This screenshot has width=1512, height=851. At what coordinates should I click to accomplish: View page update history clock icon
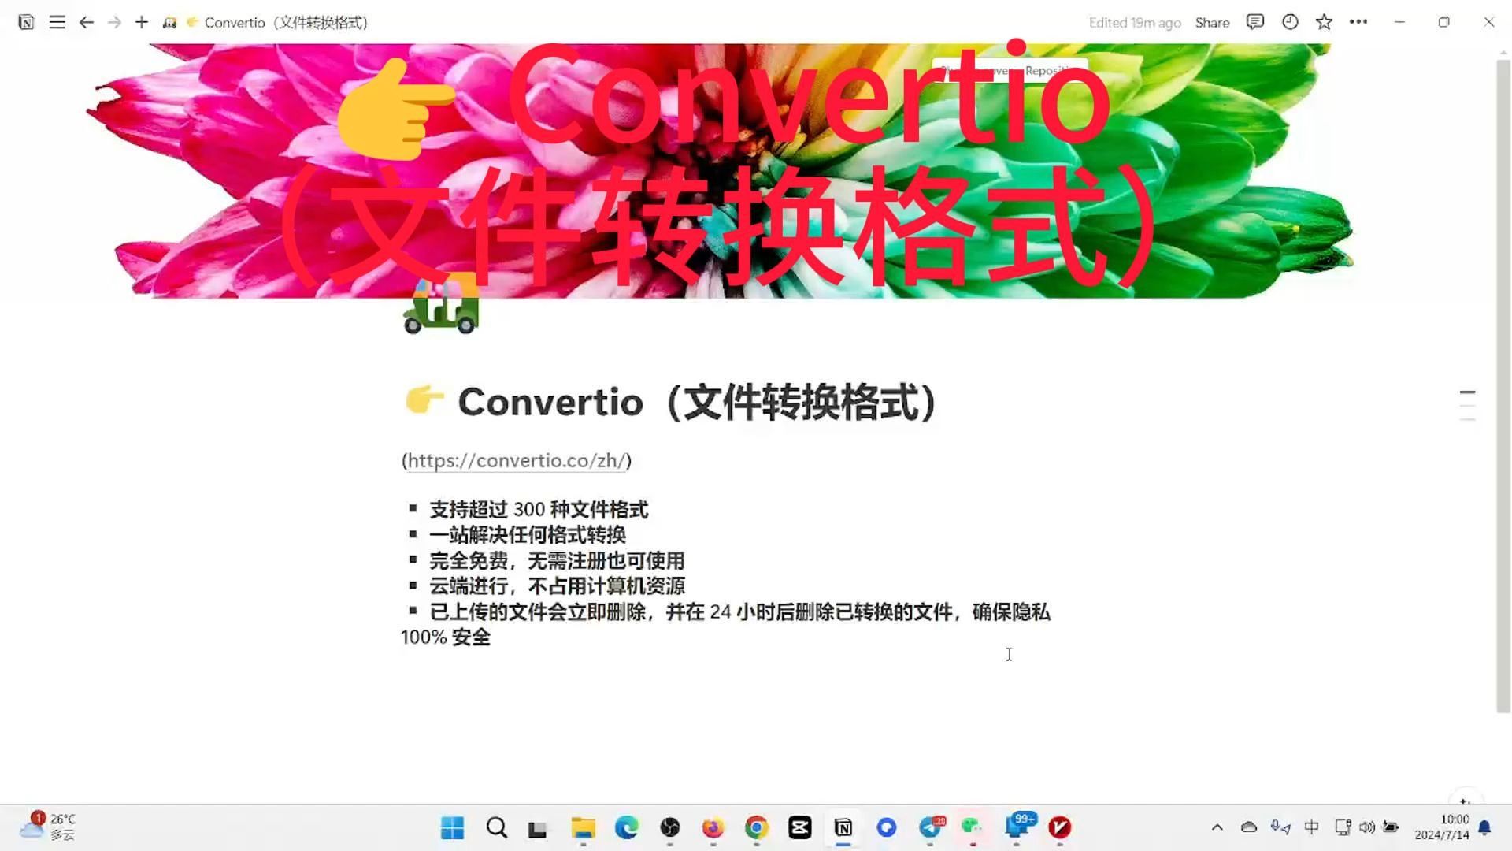point(1289,22)
